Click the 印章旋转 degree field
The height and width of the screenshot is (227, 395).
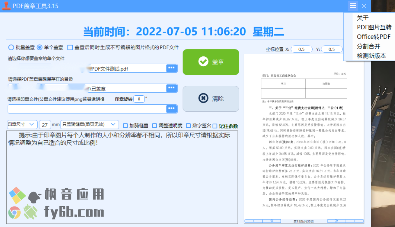[139, 99]
